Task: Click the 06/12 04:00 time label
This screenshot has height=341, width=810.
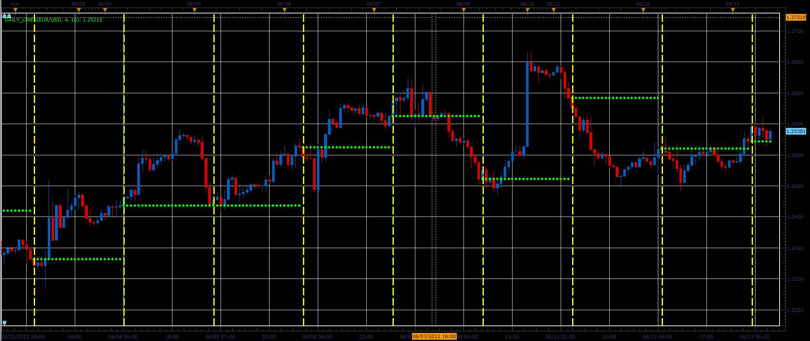Action: pyautogui.click(x=657, y=337)
